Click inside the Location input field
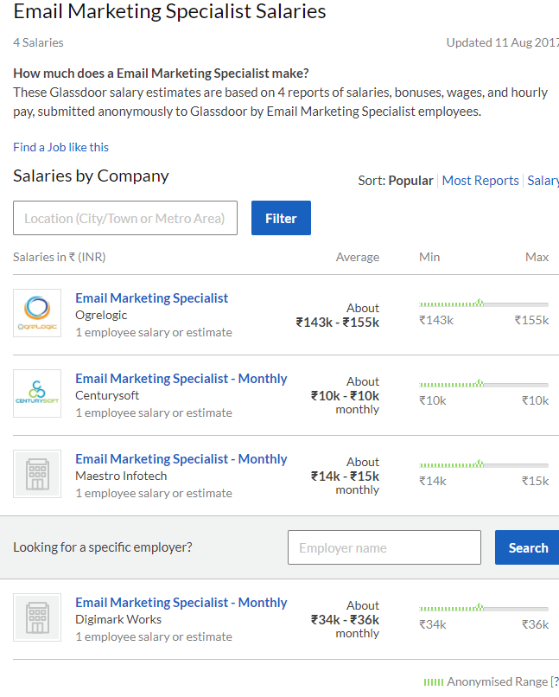This screenshot has width=559, height=697. tap(124, 218)
